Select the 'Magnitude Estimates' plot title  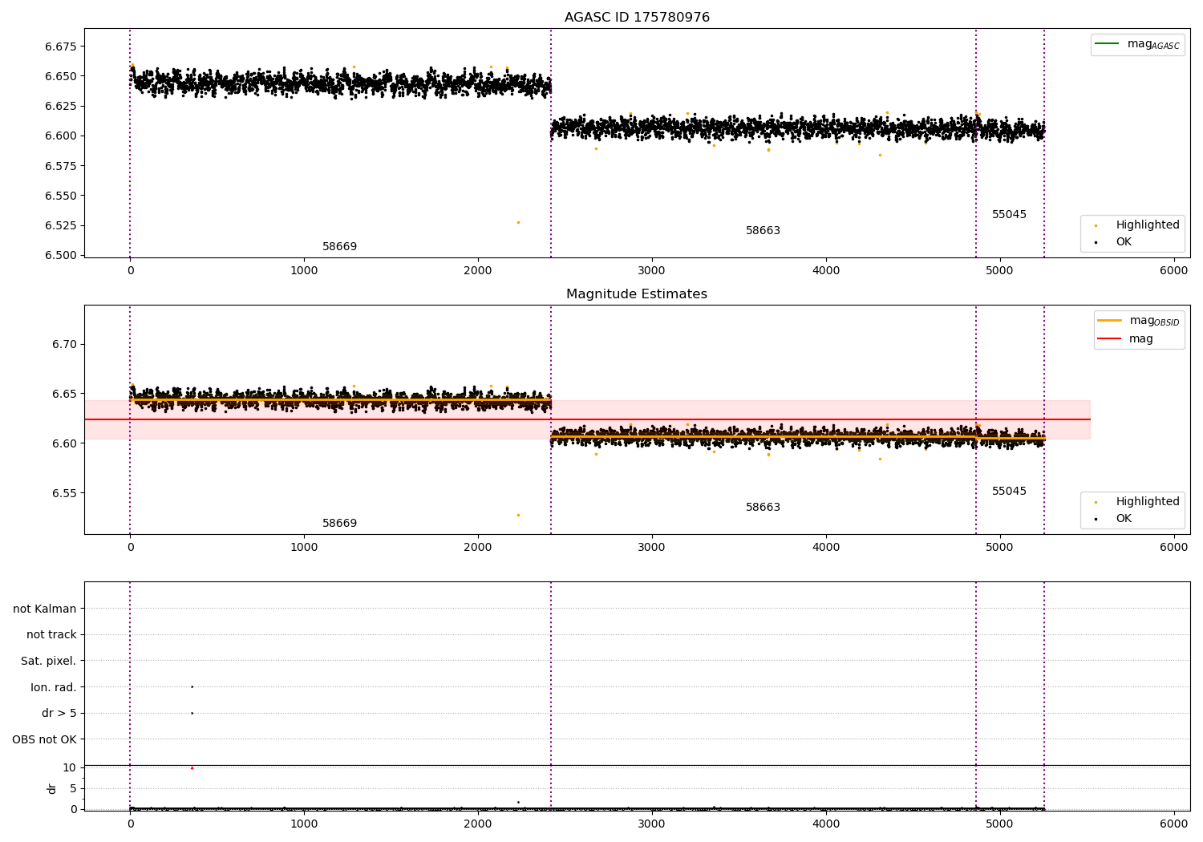coord(637,294)
